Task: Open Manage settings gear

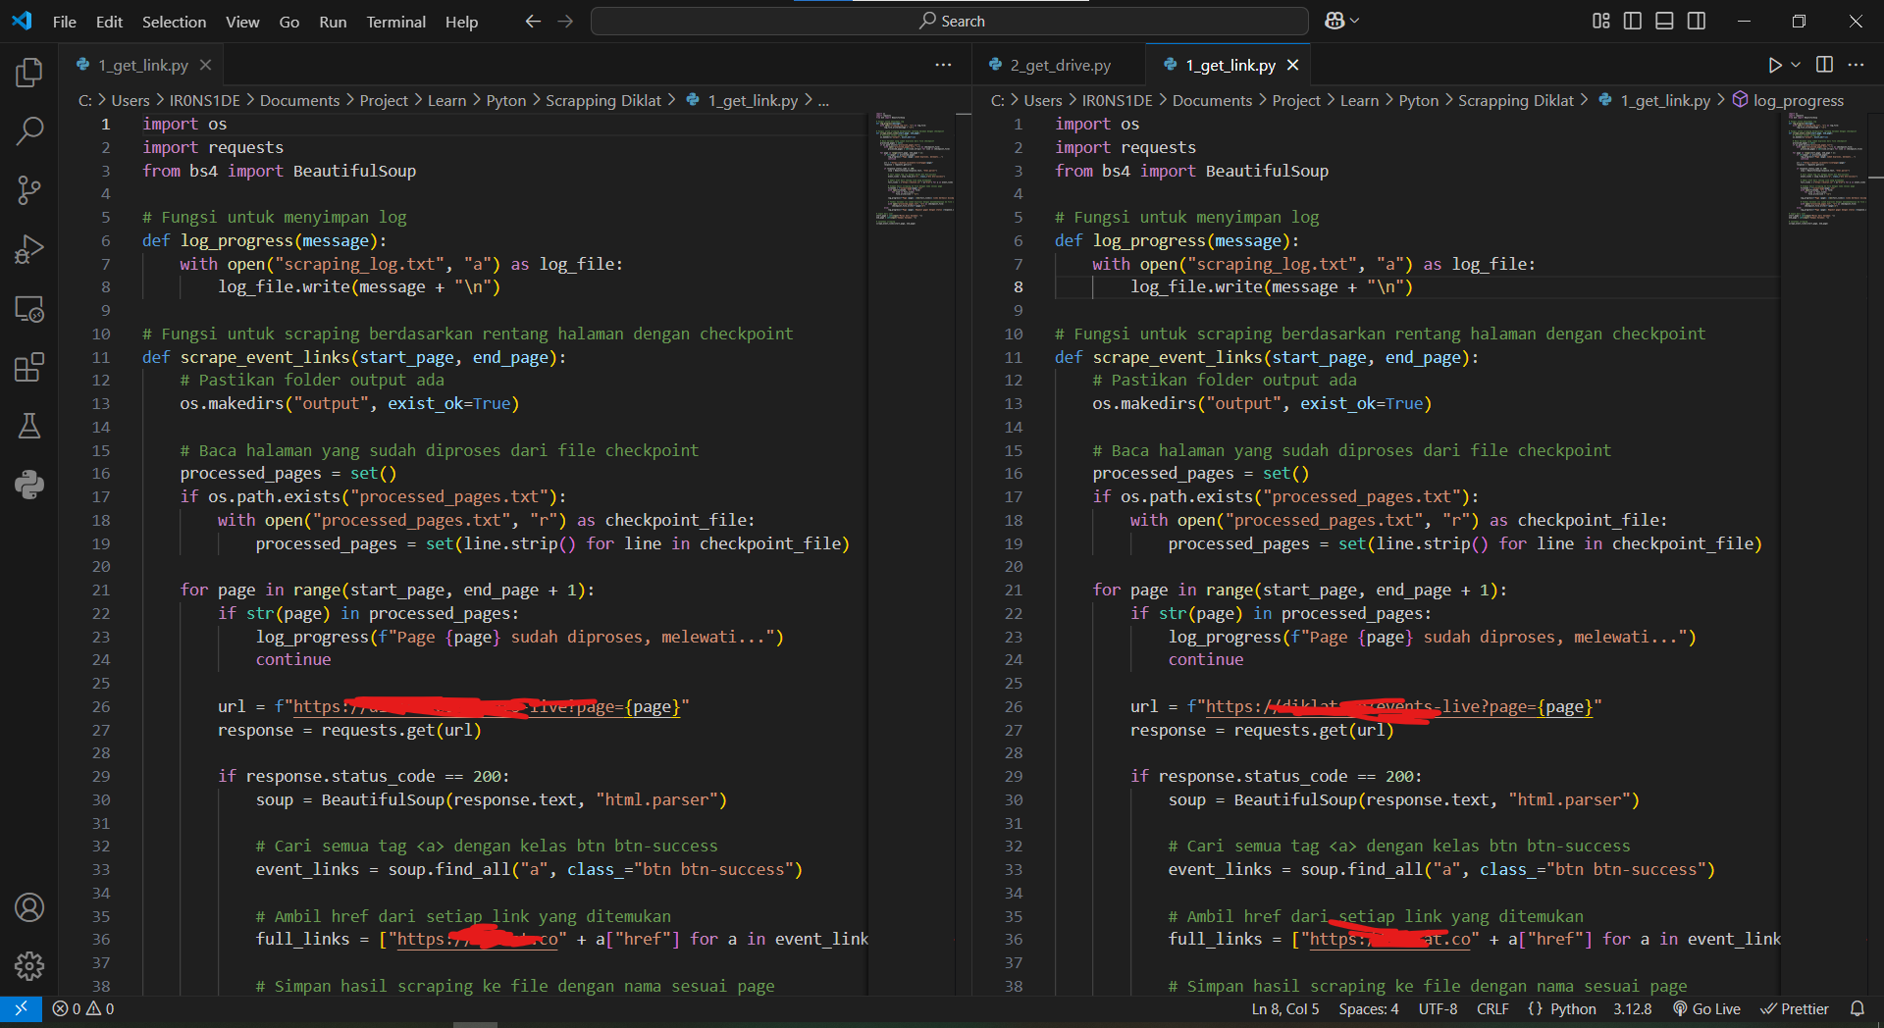Action: click(x=29, y=966)
